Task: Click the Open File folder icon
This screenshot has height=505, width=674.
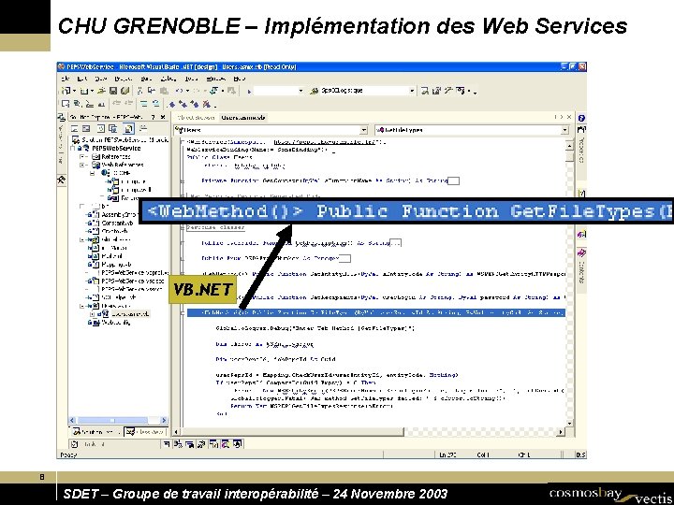Action: (101, 91)
